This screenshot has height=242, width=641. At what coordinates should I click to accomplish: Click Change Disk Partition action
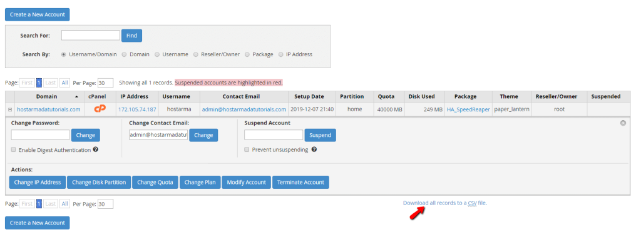pyautogui.click(x=99, y=183)
